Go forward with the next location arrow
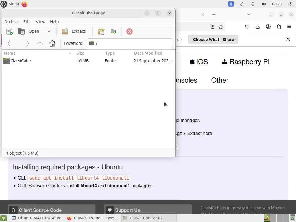This screenshot has height=222, width=296. click(27, 43)
